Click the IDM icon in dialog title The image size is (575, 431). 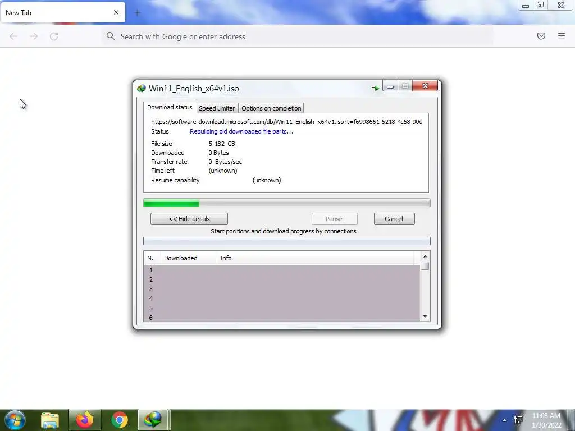click(x=141, y=88)
